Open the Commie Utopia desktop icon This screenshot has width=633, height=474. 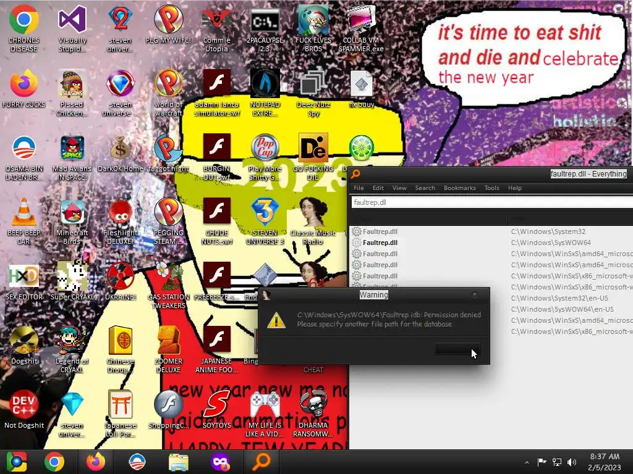point(217,28)
